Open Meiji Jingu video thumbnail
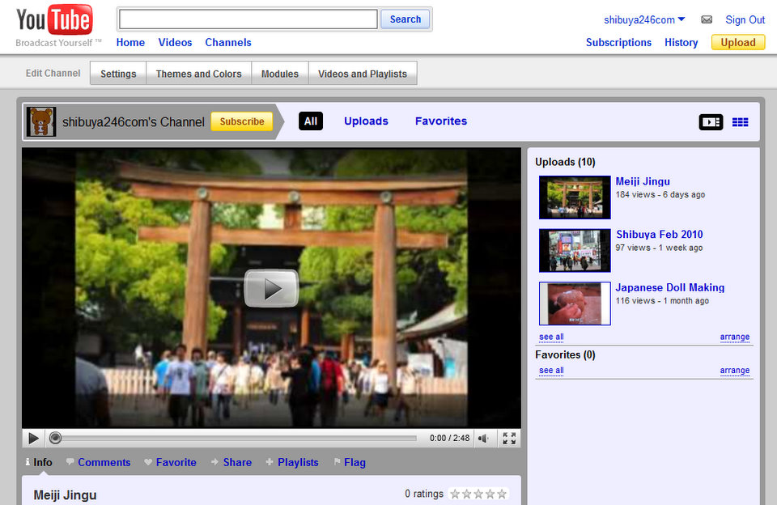This screenshot has width=777, height=505. click(x=575, y=197)
